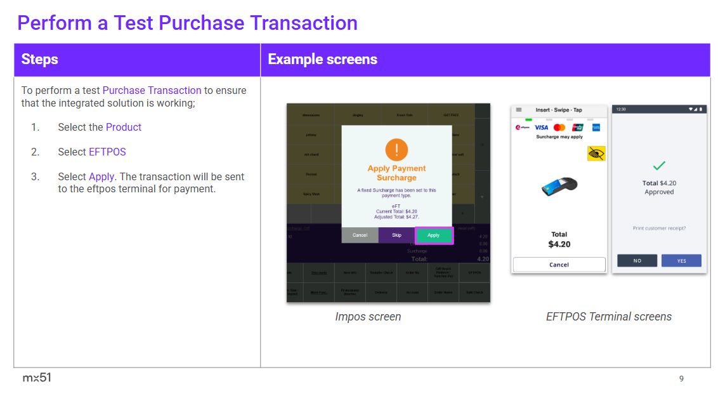Click the Surcharge may apply text
The height and width of the screenshot is (403, 718).
click(x=559, y=137)
